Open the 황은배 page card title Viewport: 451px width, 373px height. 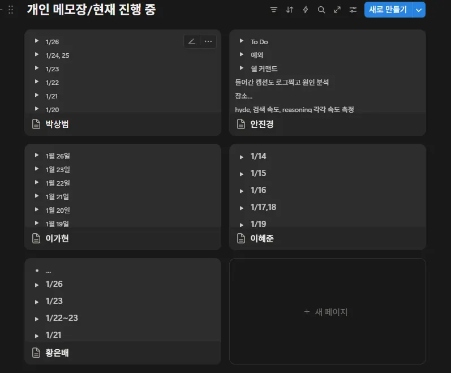point(57,353)
